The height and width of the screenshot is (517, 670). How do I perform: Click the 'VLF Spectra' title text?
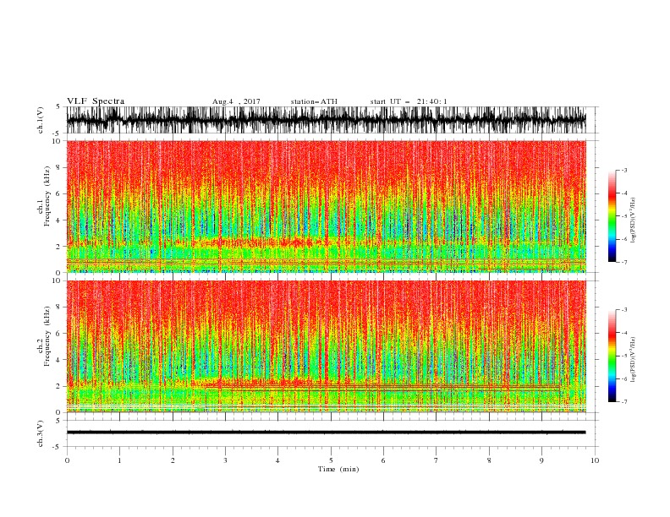96,101
